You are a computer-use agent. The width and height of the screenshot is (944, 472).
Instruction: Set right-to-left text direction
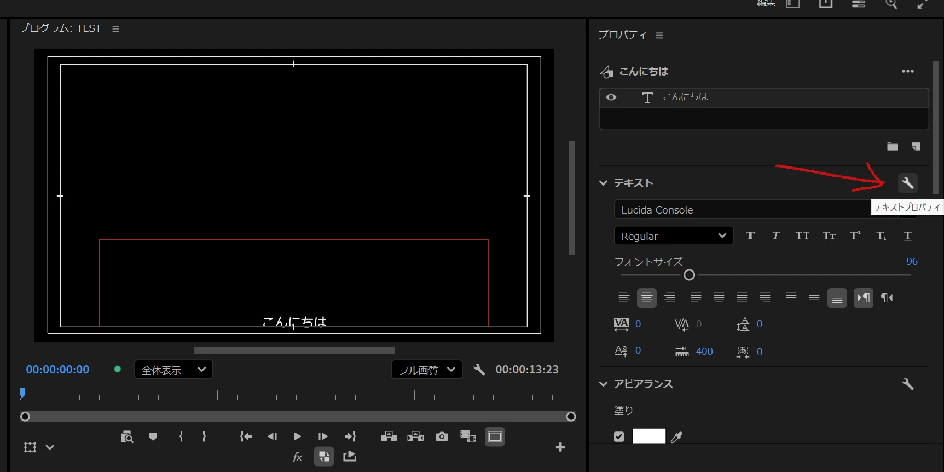(887, 298)
